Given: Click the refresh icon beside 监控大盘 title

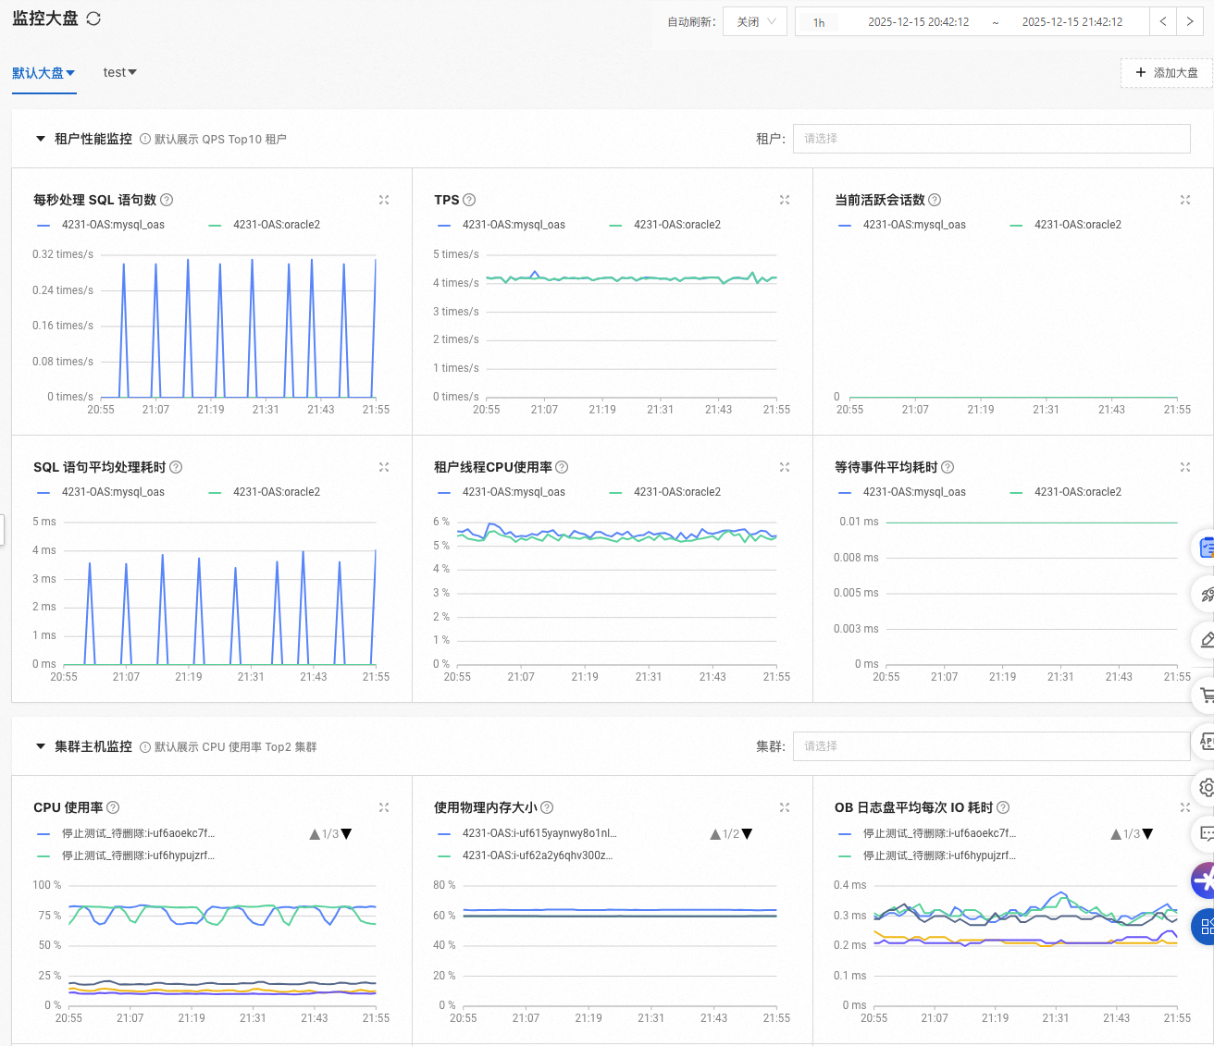Looking at the screenshot, I should [93, 18].
